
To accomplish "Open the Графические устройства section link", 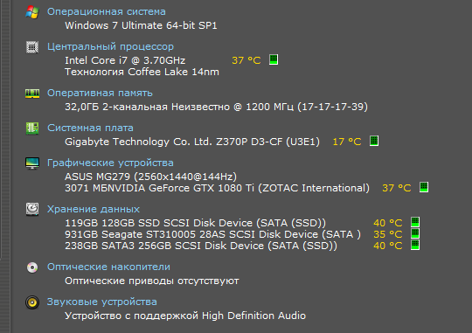I will click(110, 163).
